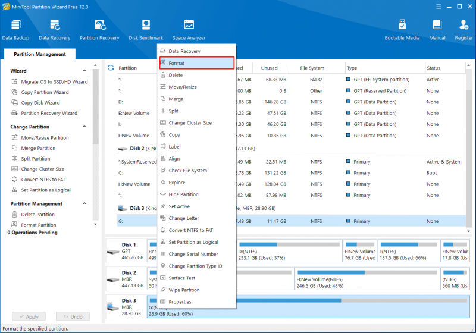Choose Move/Resize Partition in the sidebar
This screenshot has height=333, width=476.
coord(40,138)
